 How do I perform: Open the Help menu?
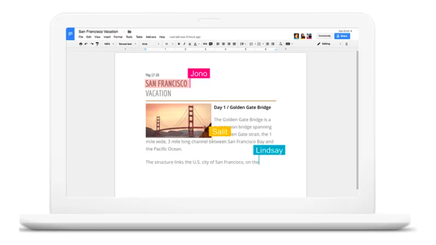(162, 37)
